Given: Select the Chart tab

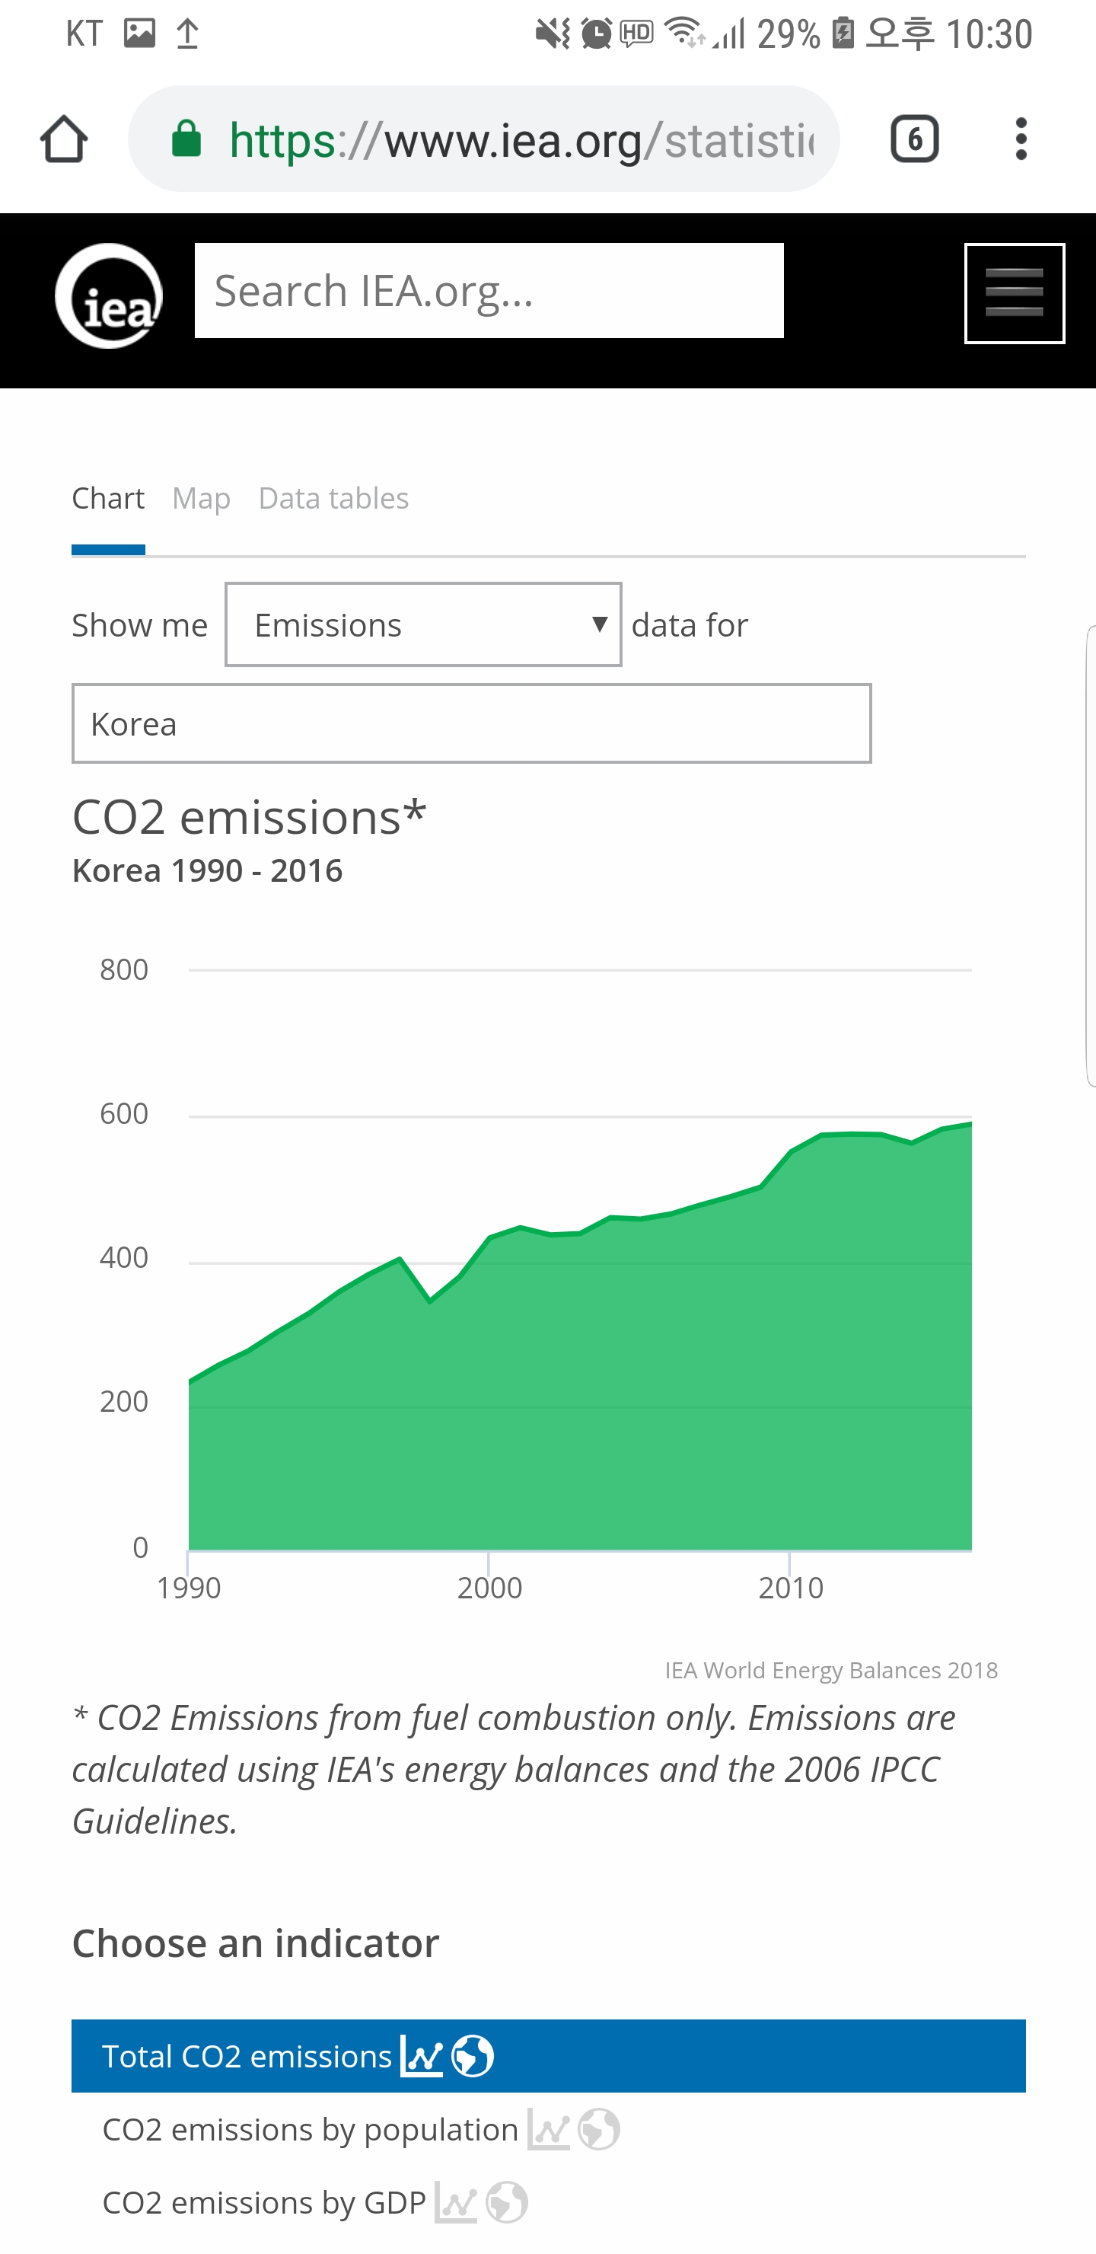Looking at the screenshot, I should [107, 499].
